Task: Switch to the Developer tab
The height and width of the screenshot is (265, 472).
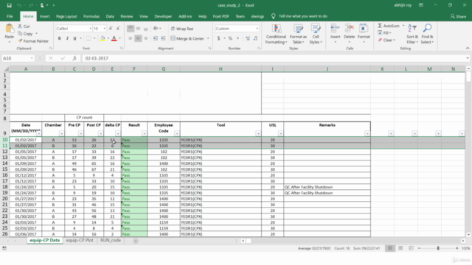Action: (x=163, y=16)
